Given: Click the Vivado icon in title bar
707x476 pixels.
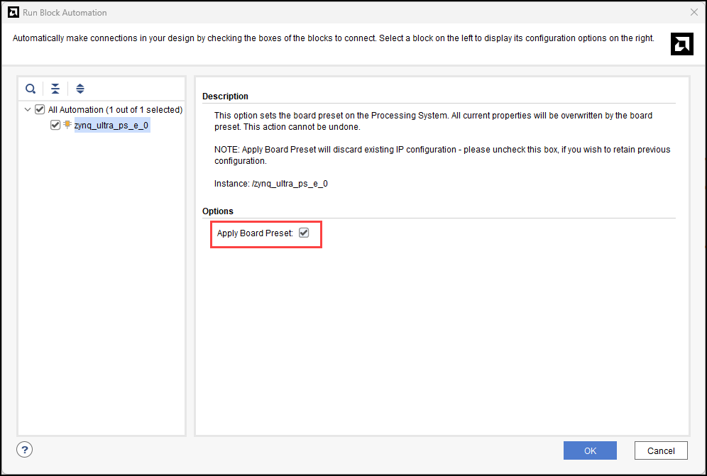Looking at the screenshot, I should pos(13,12).
